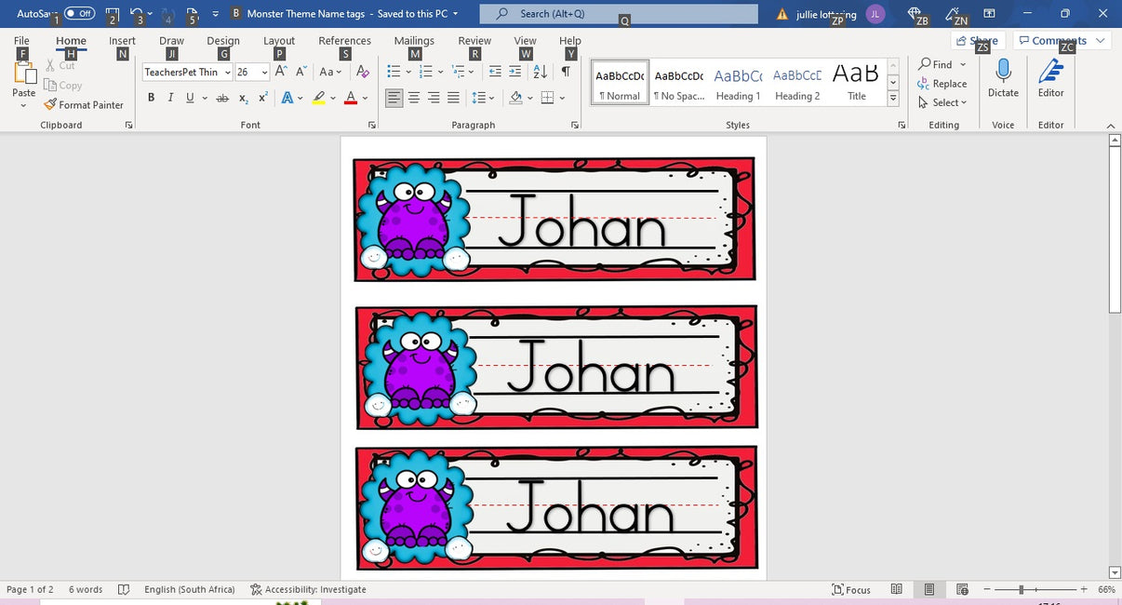Image resolution: width=1122 pixels, height=605 pixels.
Task: Expand the line spacing options
Action: pyautogui.click(x=491, y=97)
